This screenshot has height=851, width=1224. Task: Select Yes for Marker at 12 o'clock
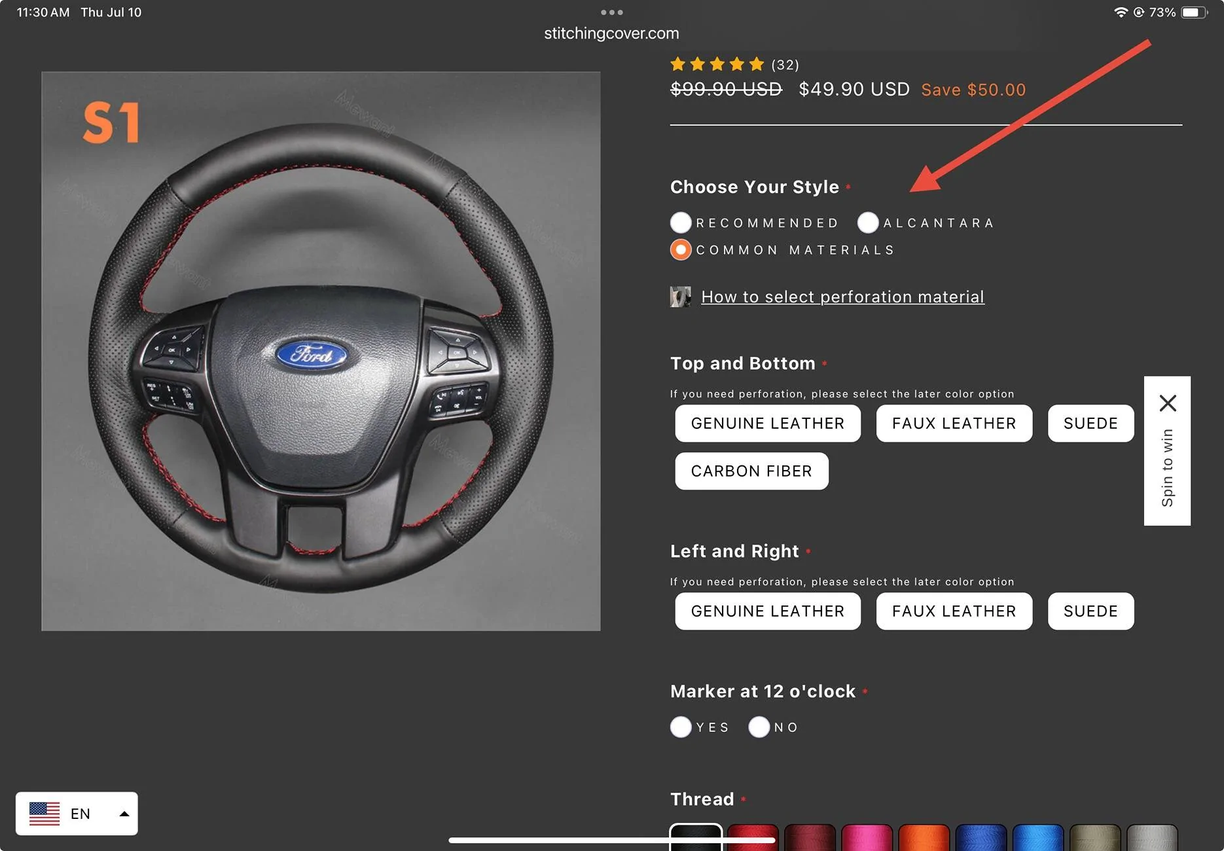(x=681, y=727)
